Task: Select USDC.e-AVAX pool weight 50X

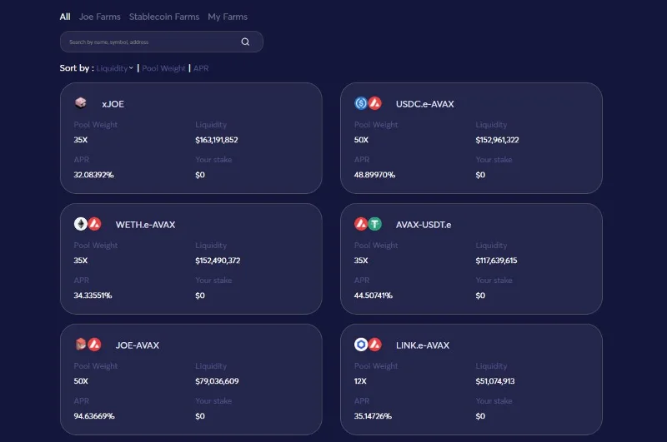Action: [x=361, y=140]
